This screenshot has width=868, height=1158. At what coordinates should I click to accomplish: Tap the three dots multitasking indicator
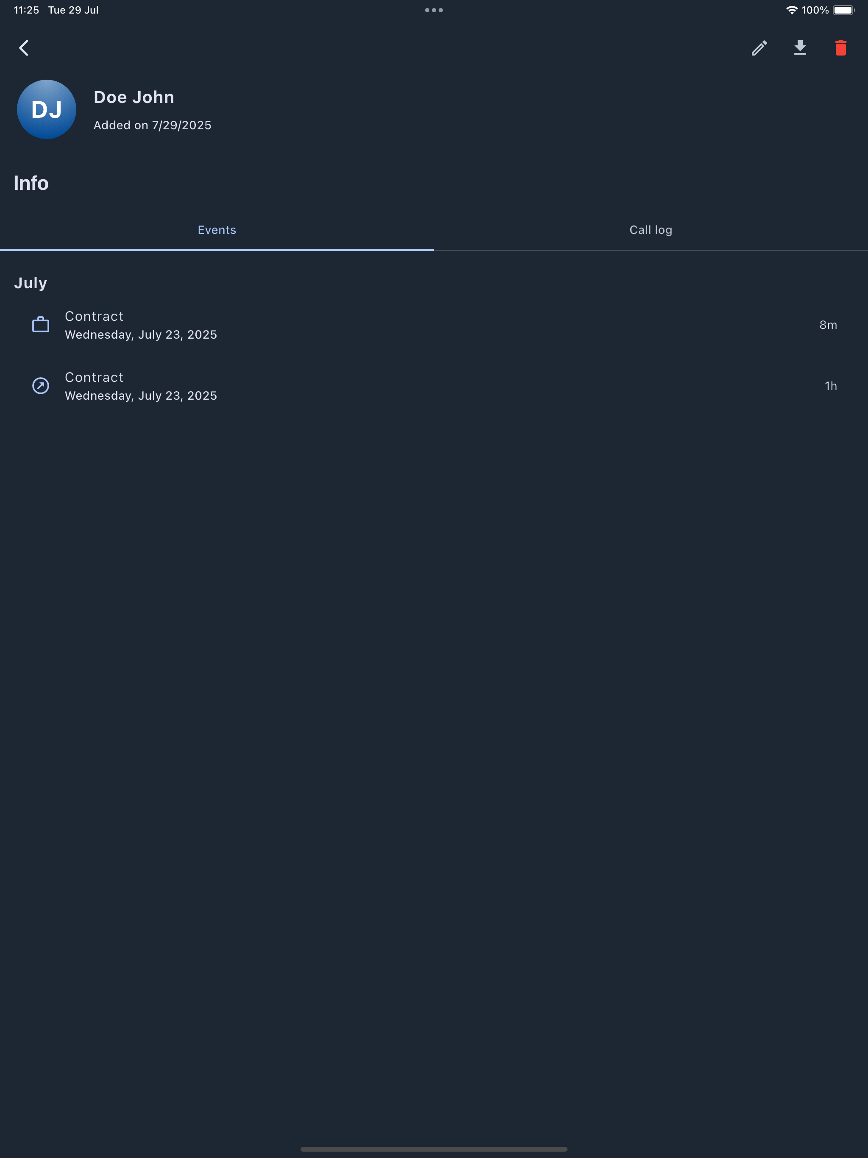coord(434,10)
